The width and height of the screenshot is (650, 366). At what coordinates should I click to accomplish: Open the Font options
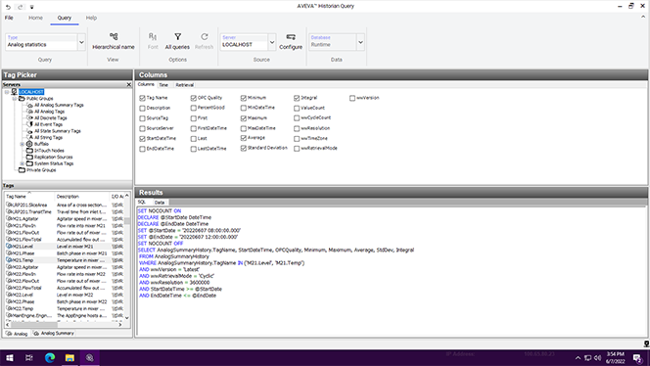click(153, 41)
